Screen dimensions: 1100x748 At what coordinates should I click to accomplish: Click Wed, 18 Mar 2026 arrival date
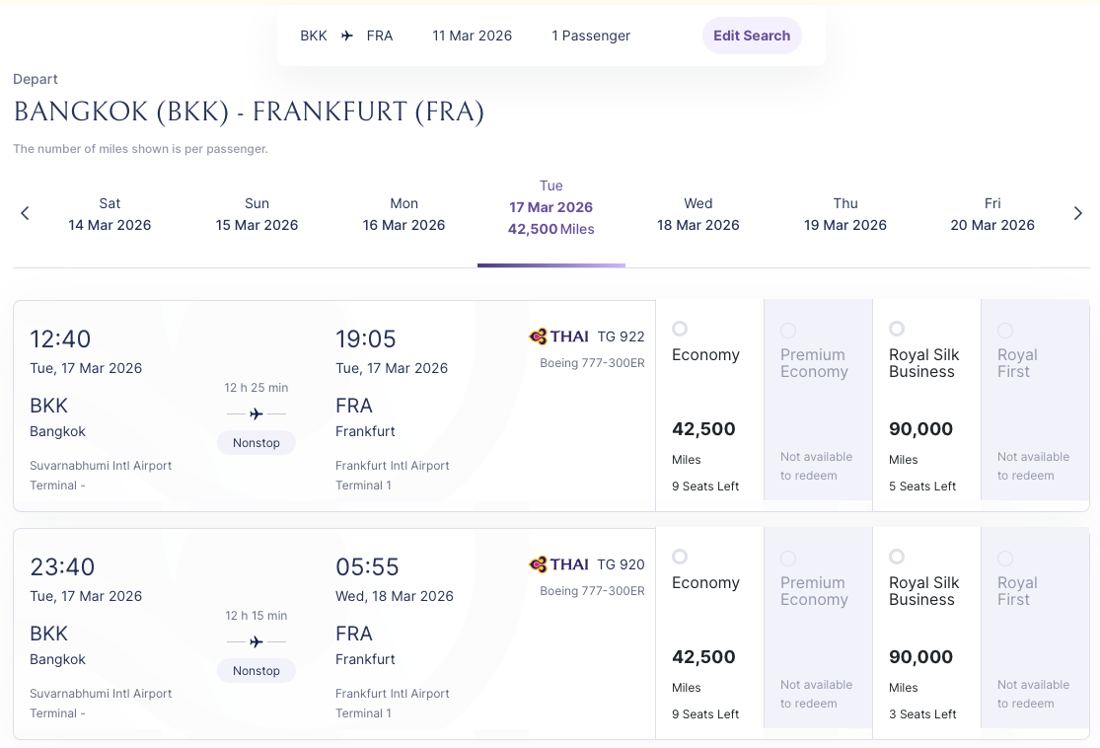coord(395,596)
